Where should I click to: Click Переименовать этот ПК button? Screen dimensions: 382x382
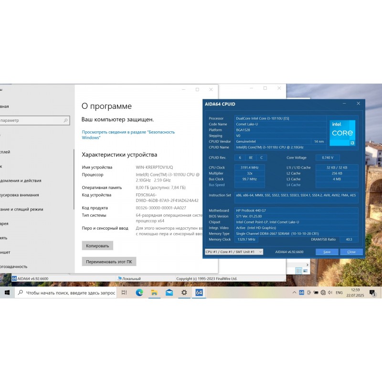point(109,262)
